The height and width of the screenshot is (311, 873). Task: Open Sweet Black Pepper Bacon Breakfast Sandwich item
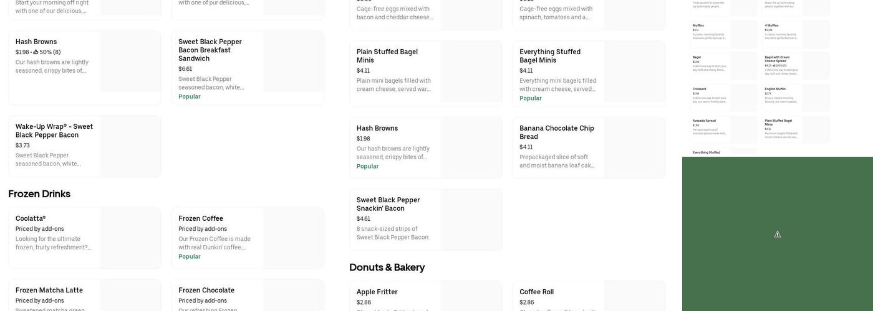pos(215,50)
